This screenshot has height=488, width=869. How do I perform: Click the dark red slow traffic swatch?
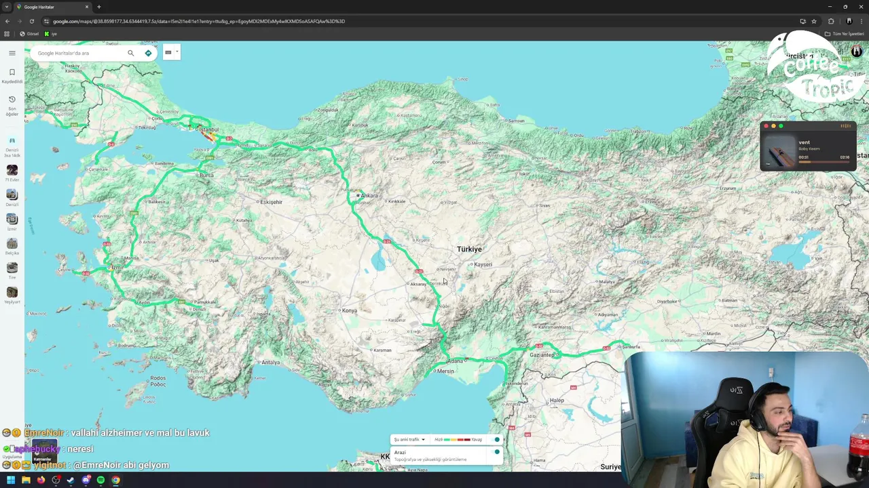[467, 440]
